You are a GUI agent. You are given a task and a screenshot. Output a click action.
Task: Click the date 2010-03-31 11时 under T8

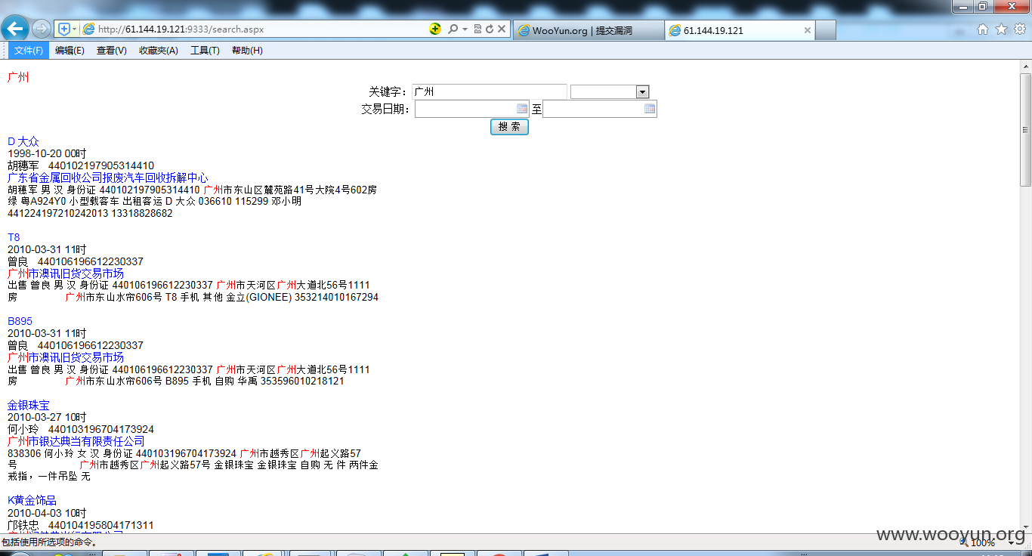47,249
